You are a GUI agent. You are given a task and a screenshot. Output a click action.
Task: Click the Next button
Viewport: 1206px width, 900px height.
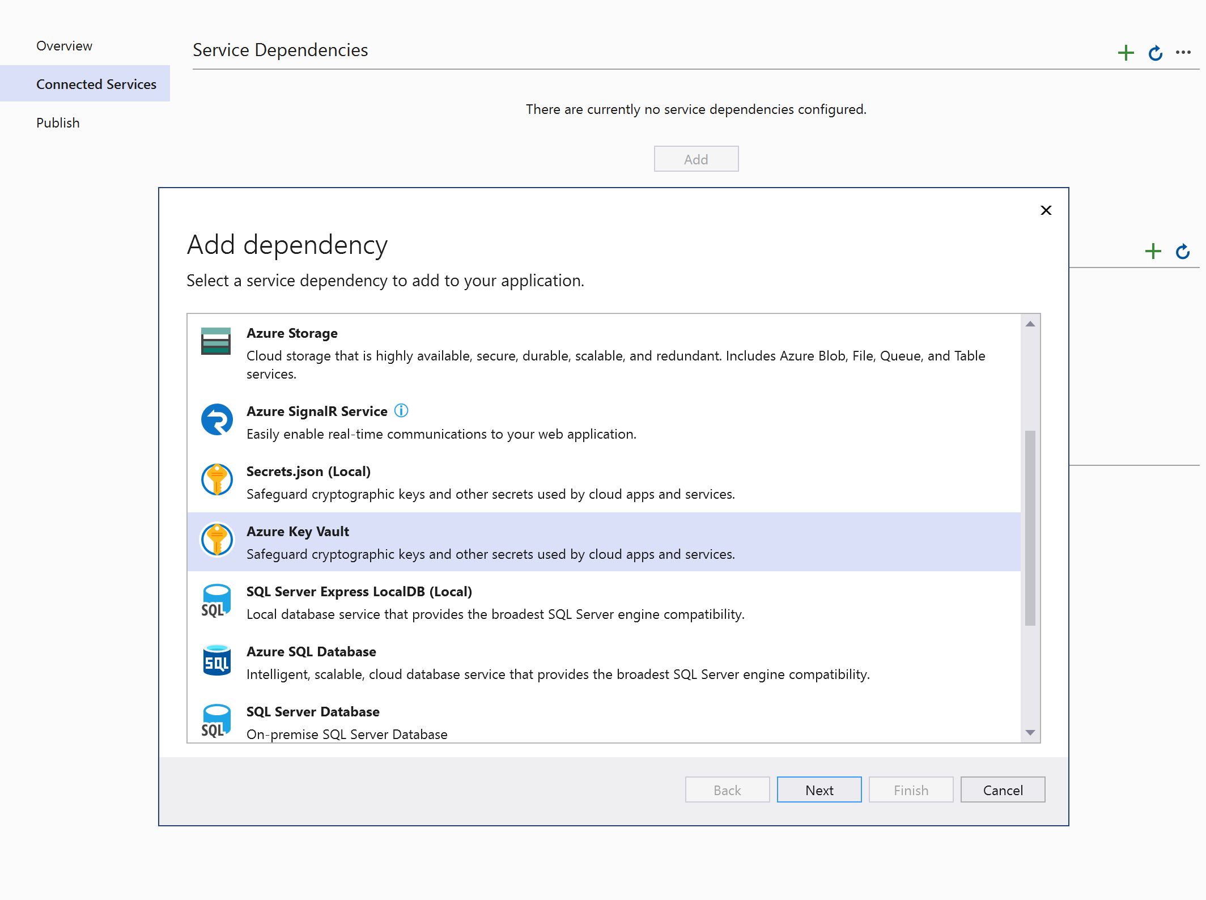[818, 789]
